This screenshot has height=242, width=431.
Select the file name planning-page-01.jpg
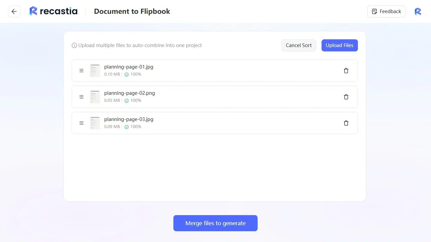tap(129, 67)
